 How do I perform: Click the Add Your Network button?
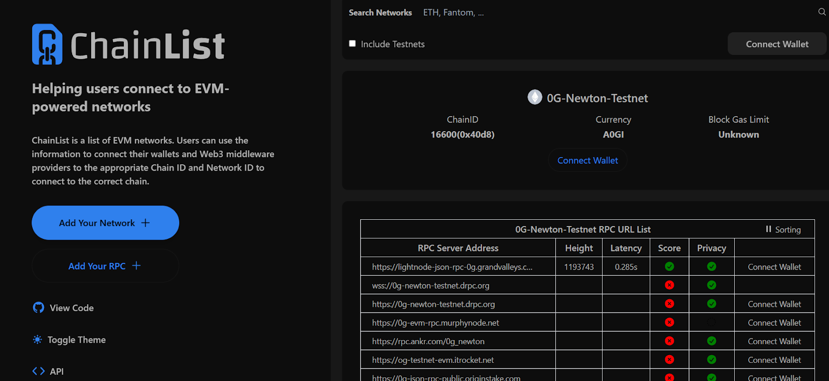pyautogui.click(x=105, y=223)
